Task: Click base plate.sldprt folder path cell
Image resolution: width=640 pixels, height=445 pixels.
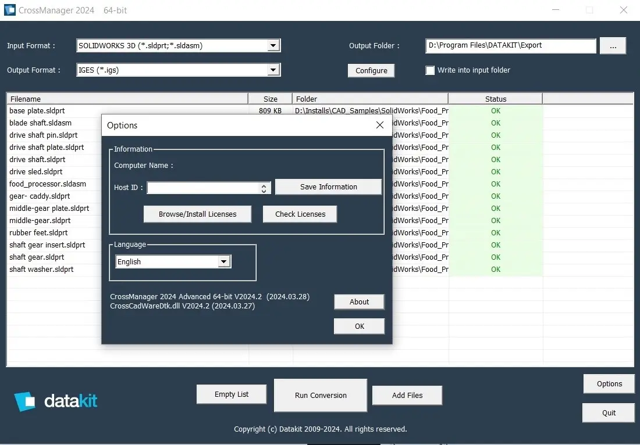Action: (371, 110)
